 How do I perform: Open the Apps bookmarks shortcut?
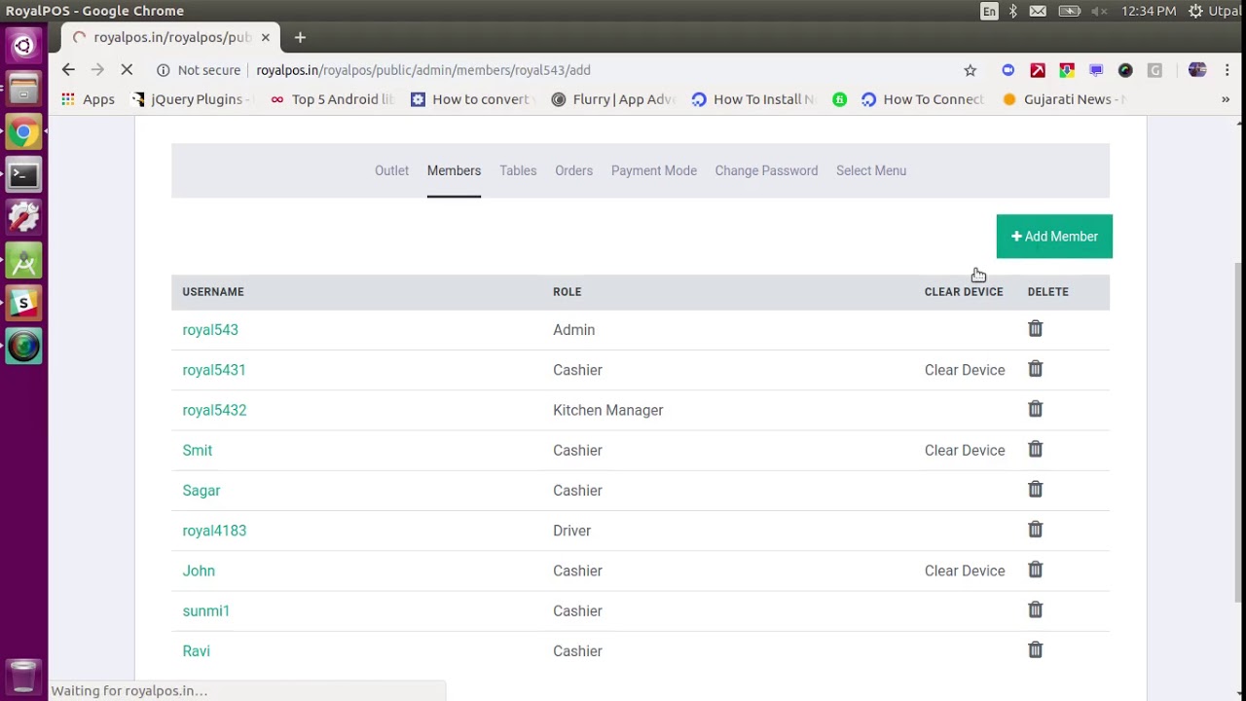coord(88,99)
